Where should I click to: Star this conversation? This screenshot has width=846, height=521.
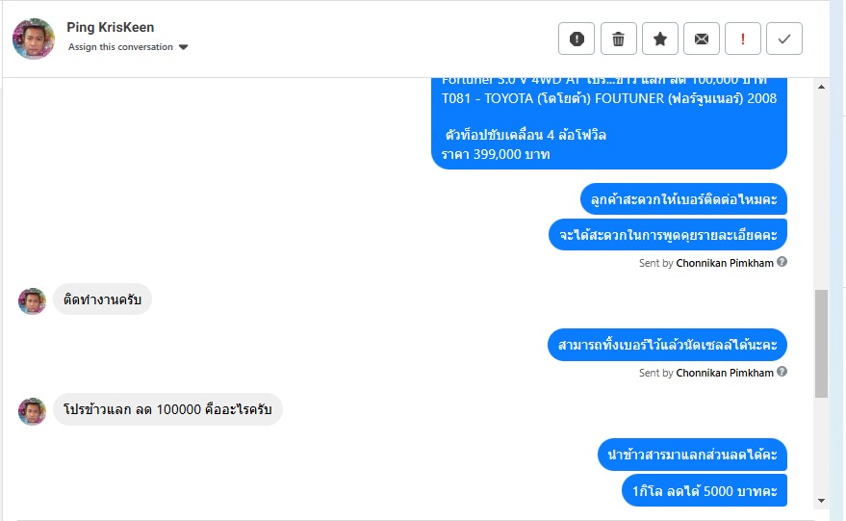coord(660,39)
